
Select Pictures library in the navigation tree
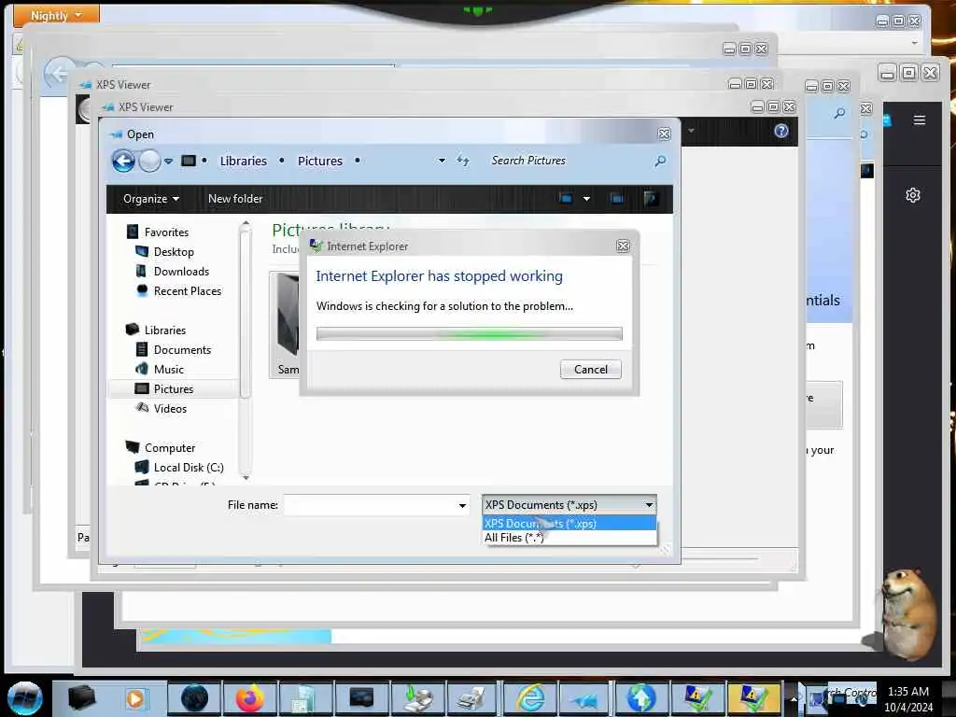pos(173,389)
